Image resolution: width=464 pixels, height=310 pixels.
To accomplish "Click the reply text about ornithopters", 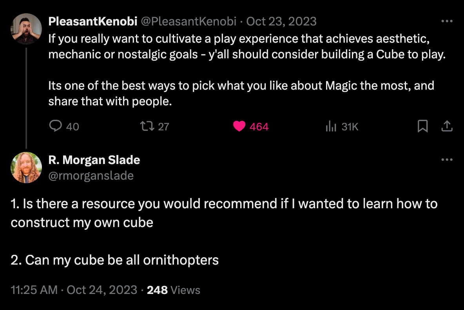I will pos(114,260).
